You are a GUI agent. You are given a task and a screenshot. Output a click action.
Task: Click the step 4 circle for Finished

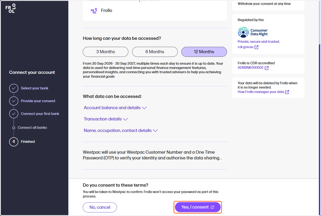14,142
